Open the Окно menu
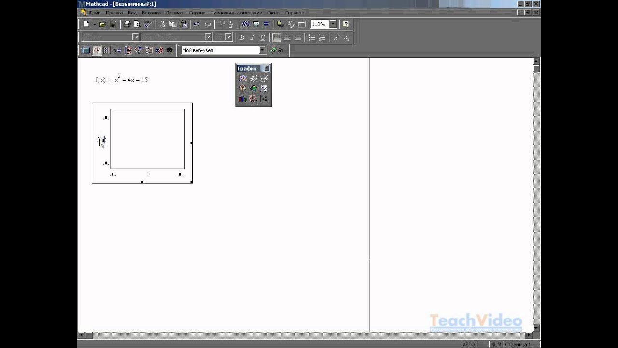Screen dimensions: 618x348 click(273, 13)
